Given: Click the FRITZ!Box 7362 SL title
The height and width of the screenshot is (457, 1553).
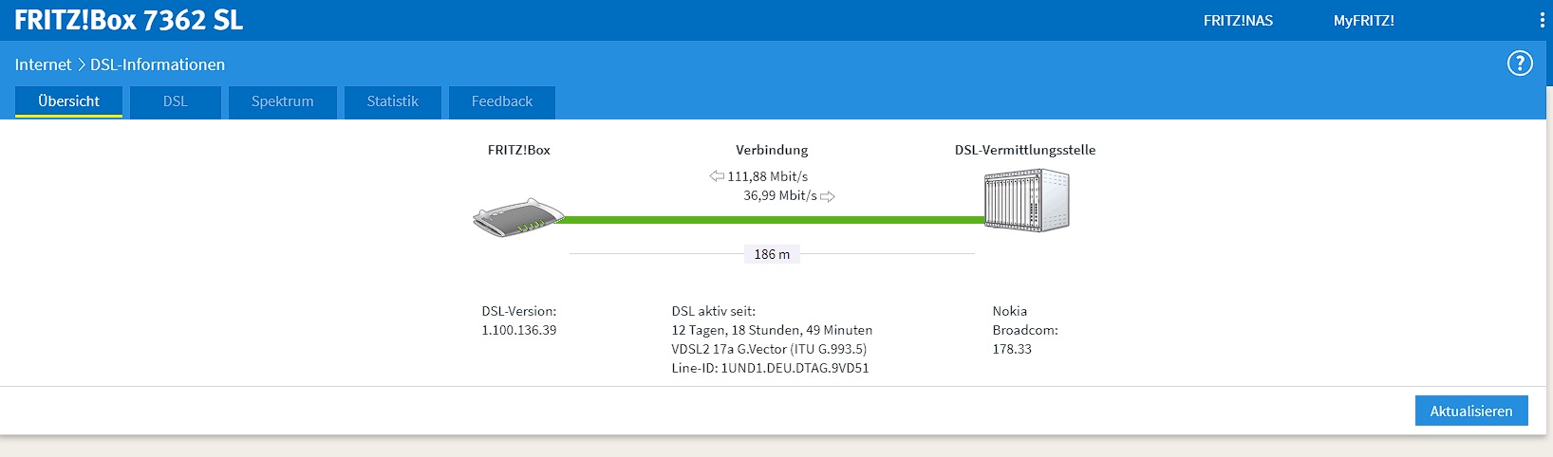Looking at the screenshot, I should click(x=129, y=20).
